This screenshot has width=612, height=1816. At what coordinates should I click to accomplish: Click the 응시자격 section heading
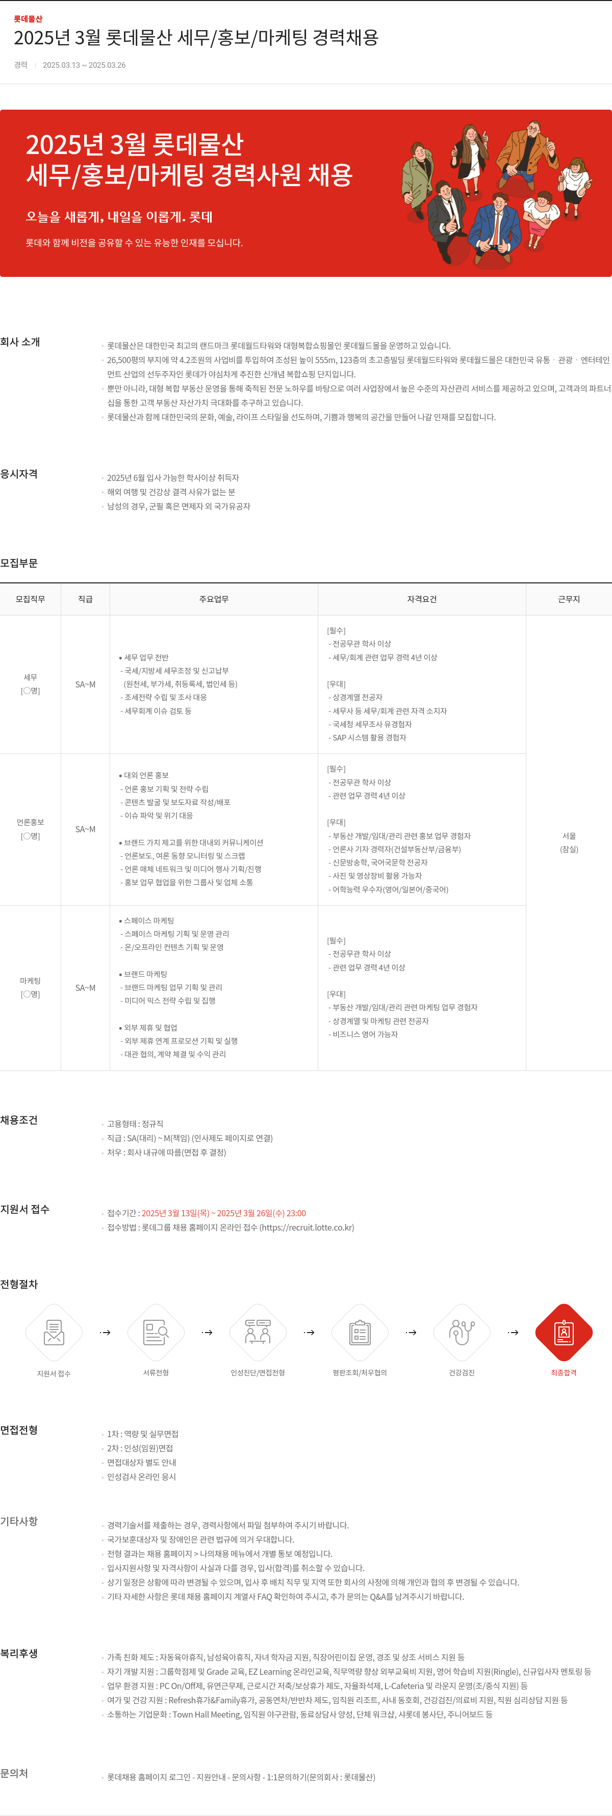tap(19, 474)
